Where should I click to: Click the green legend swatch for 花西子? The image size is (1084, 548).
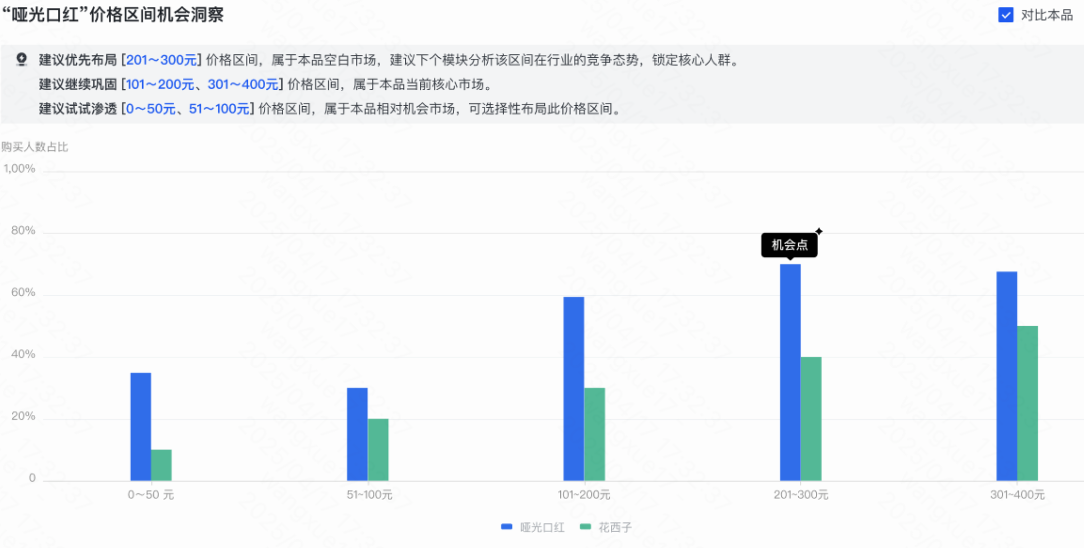pyautogui.click(x=585, y=527)
